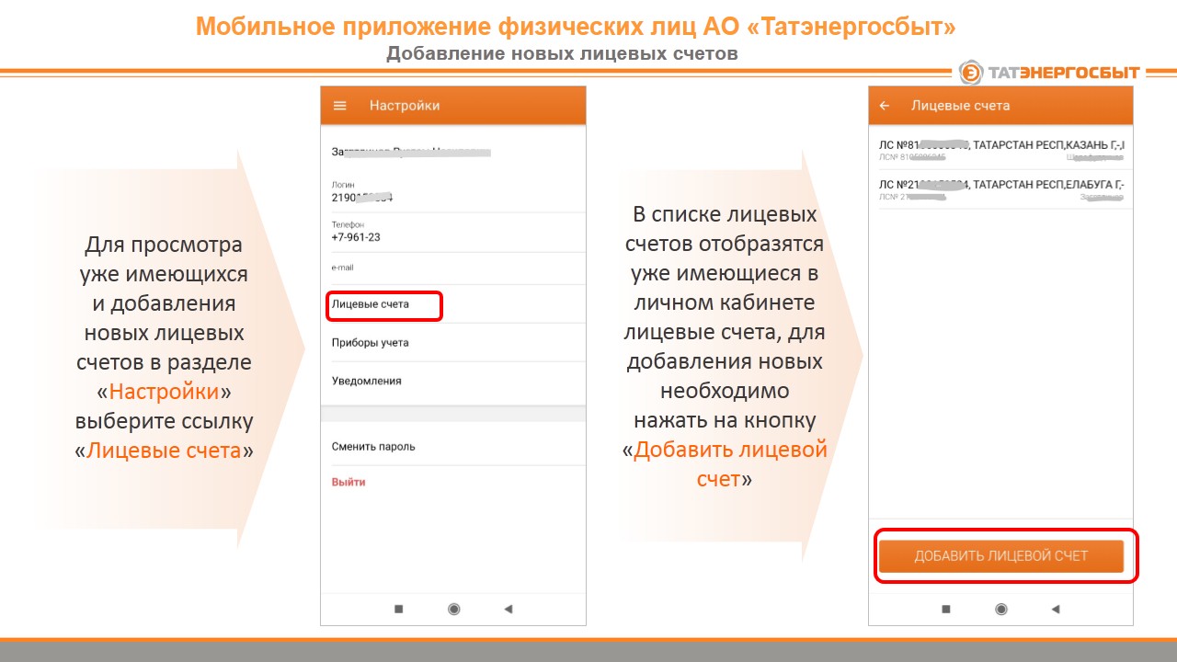Image resolution: width=1177 pixels, height=662 pixels.
Task: Open the Уведомления settings item
Action: [x=367, y=381]
